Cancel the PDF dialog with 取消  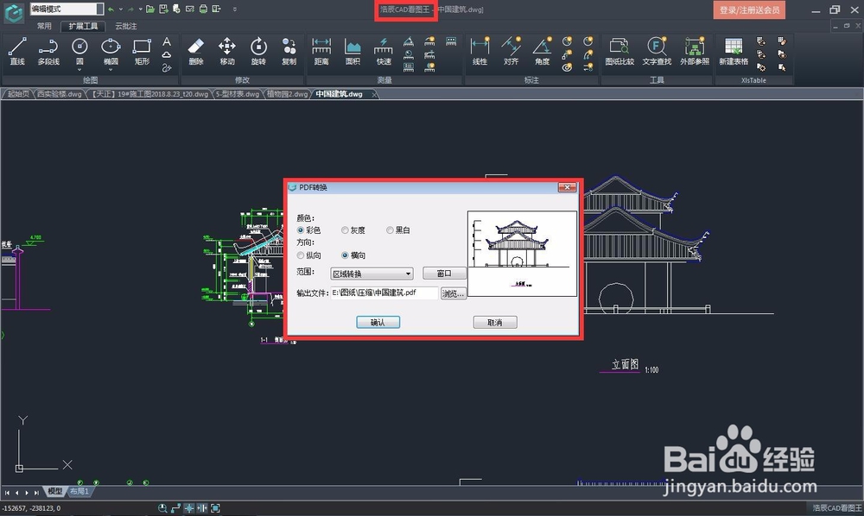click(495, 323)
